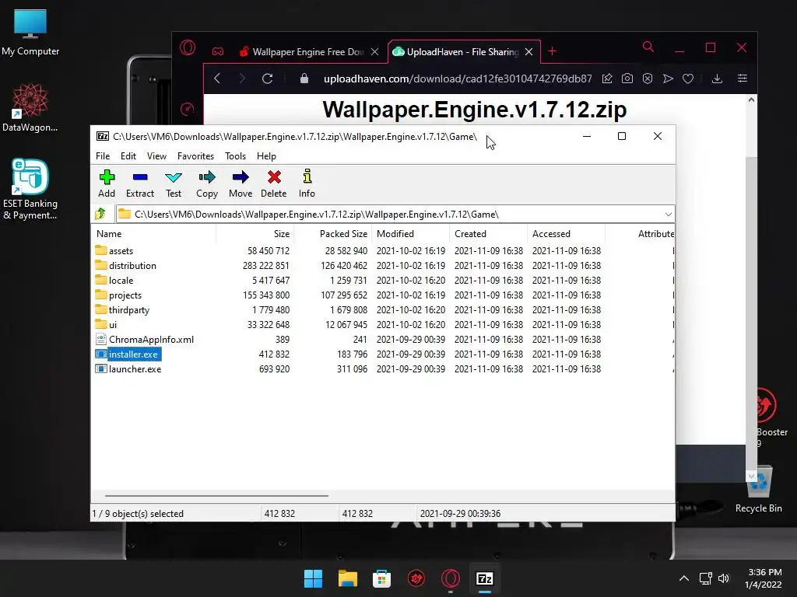
Task: Click the site lock security icon
Action: tap(304, 79)
